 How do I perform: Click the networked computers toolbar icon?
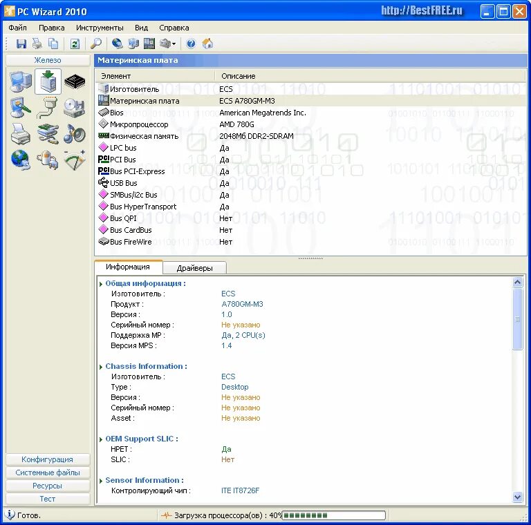coord(133,44)
